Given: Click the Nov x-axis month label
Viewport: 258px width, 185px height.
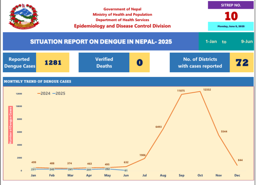Looking at the screenshot, I should 219,176.
